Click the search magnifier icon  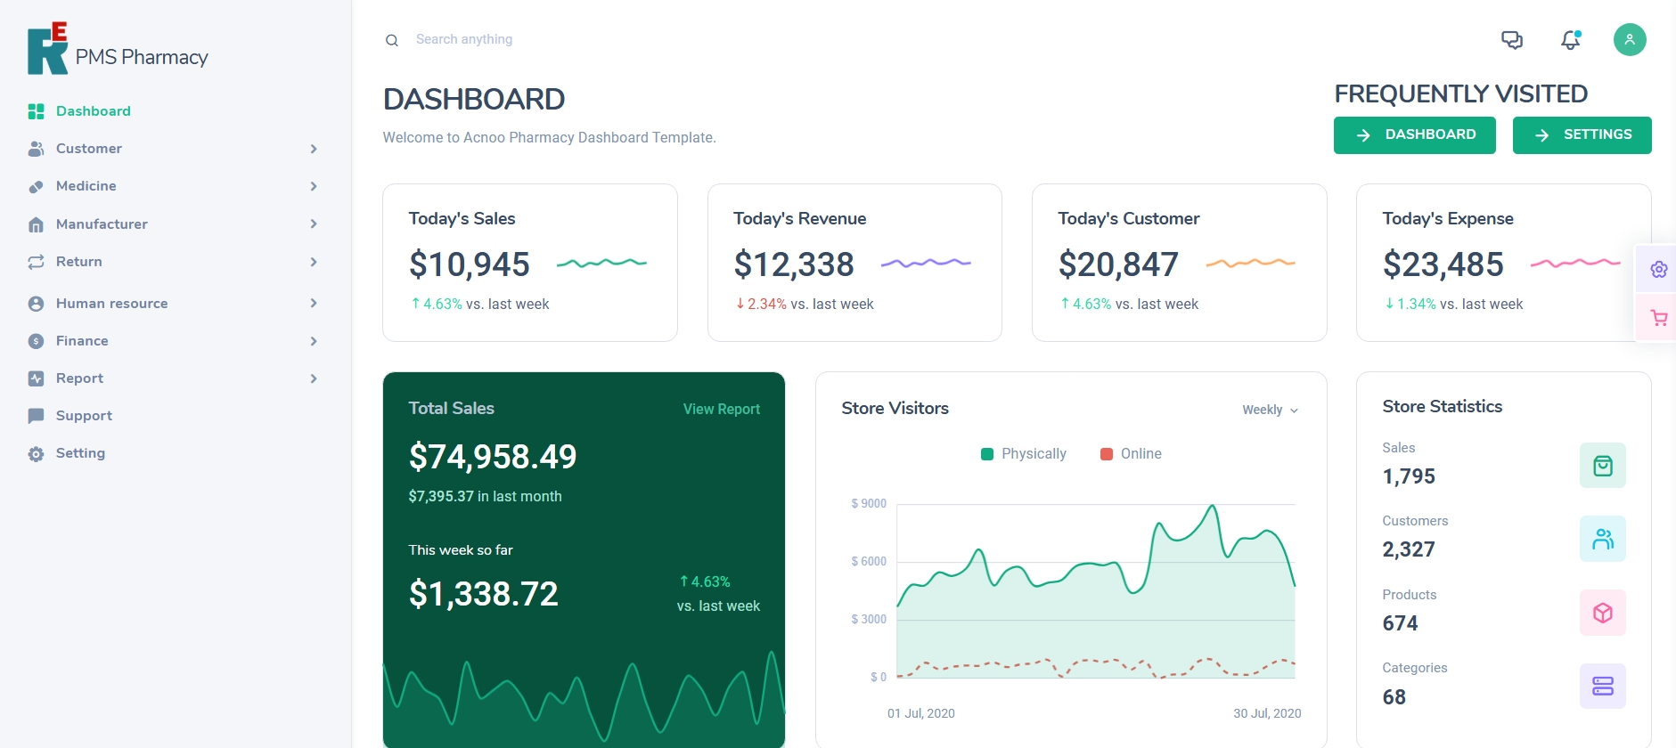(x=391, y=40)
